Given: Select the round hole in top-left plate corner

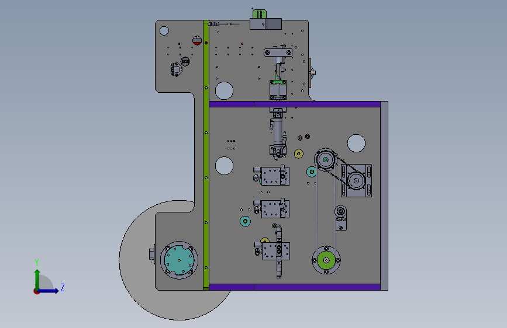Looking at the screenshot, I should [164, 31].
